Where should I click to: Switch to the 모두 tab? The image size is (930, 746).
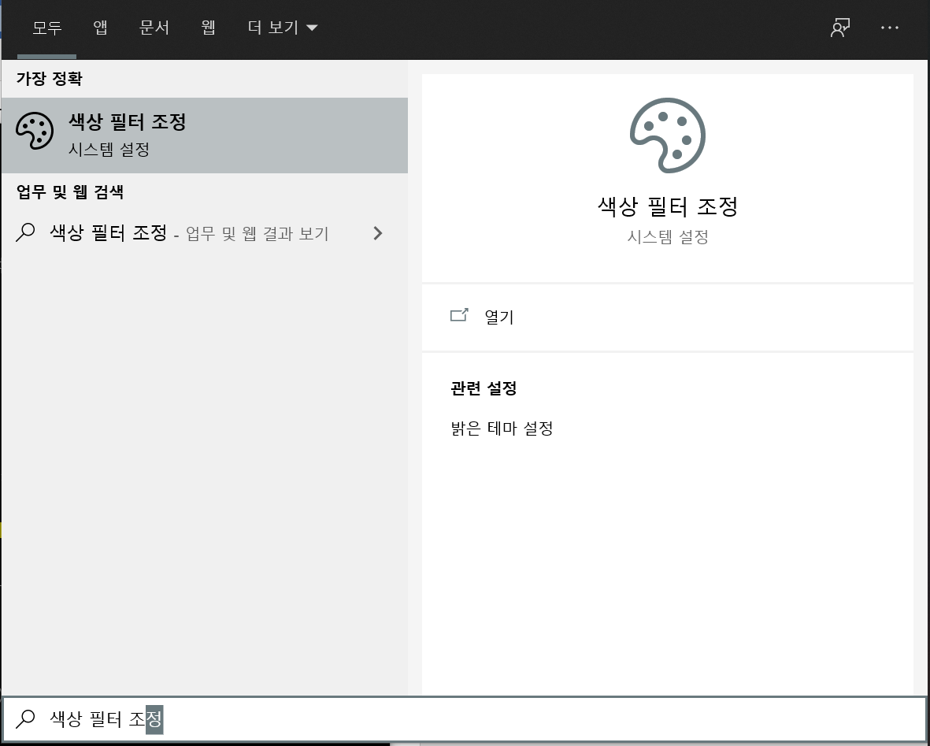[x=47, y=28]
